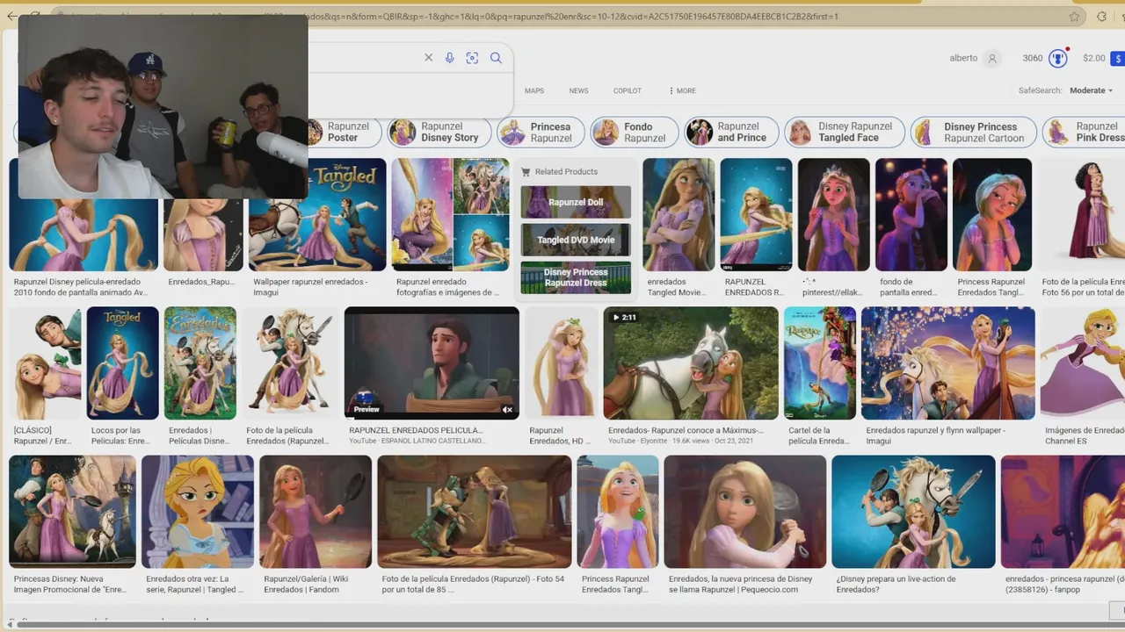The width and height of the screenshot is (1125, 632).
Task: Run search with the magnifier icon
Action: coord(496,58)
